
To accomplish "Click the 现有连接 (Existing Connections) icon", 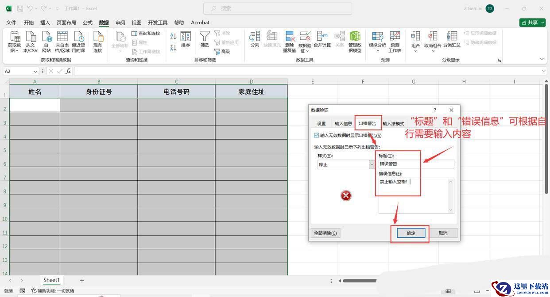I will coord(97,42).
